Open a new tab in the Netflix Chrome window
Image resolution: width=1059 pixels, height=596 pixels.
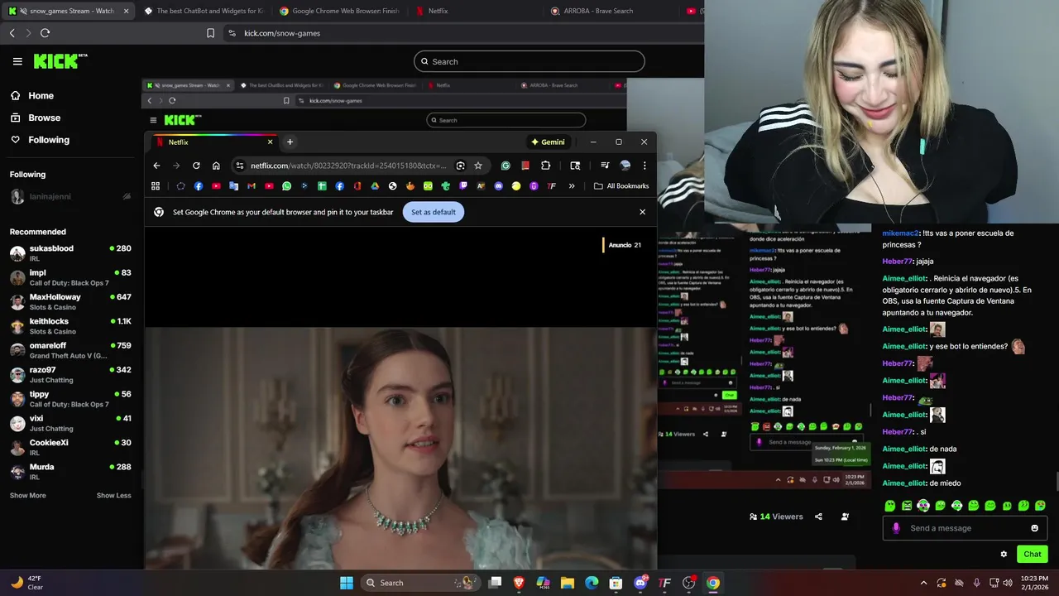tap(290, 142)
